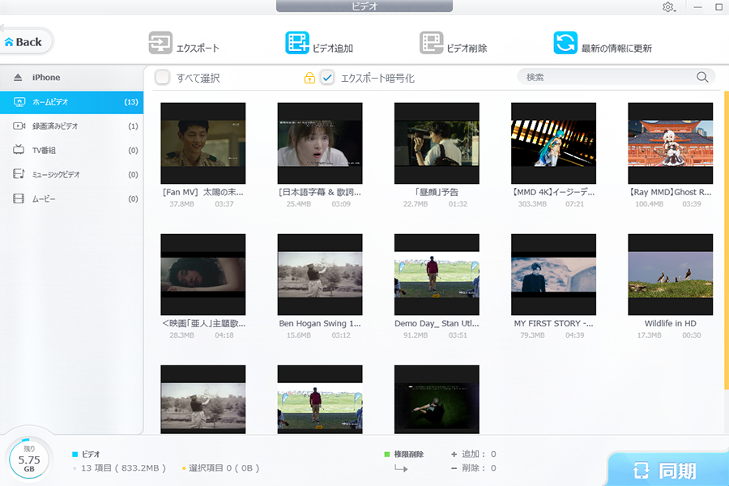729x486 pixels.
Task: Click the 13 項目 ( 833.2MB ) status text
Action: pos(123,468)
